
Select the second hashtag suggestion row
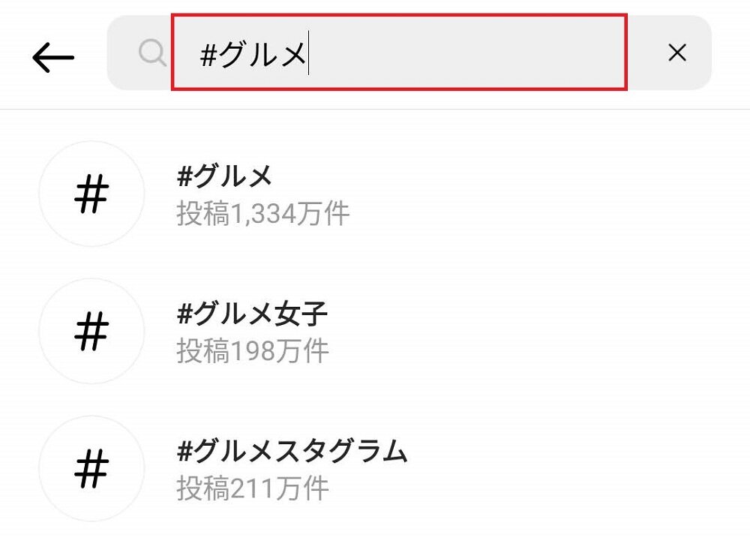coord(450,332)
